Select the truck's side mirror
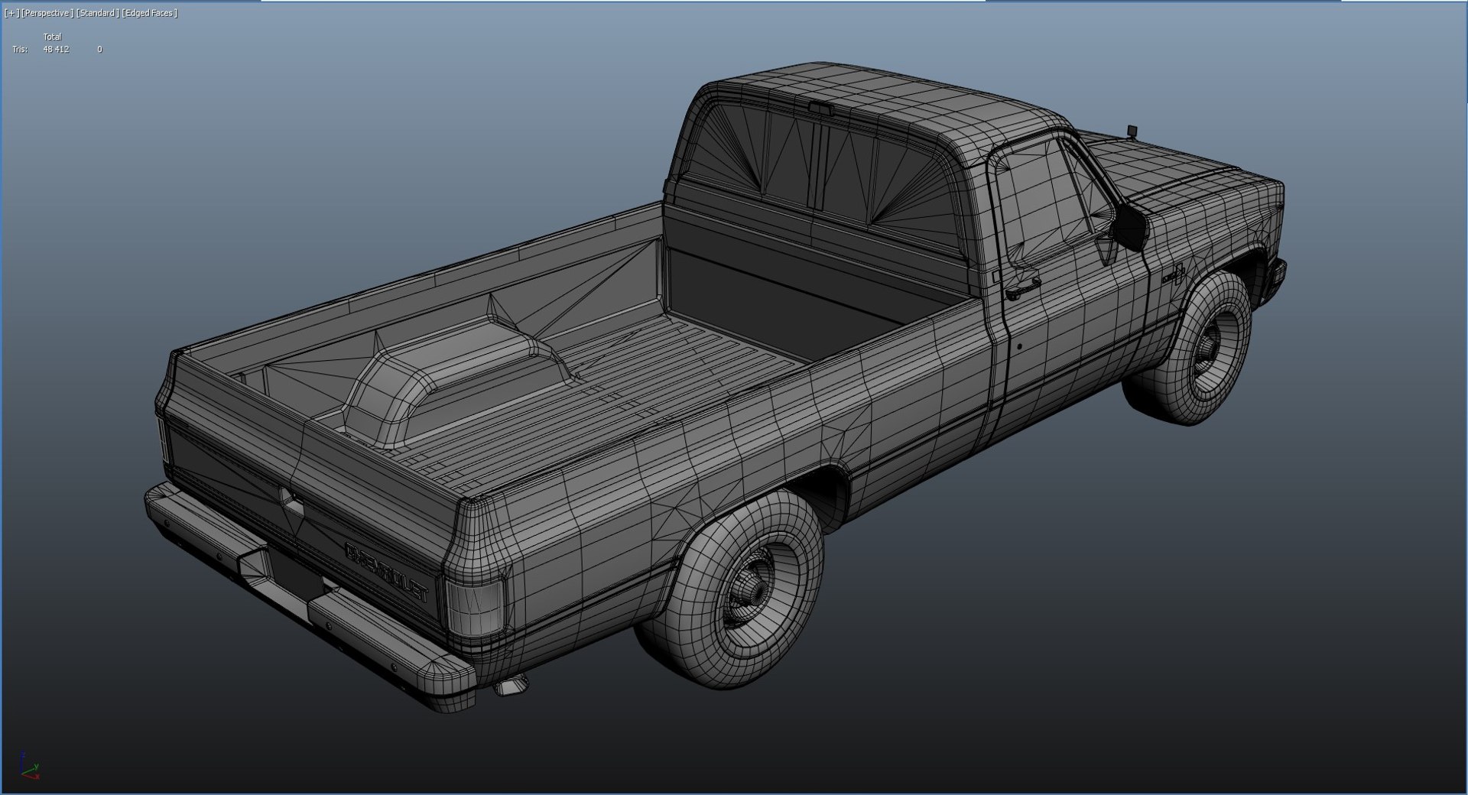 pyautogui.click(x=1132, y=226)
